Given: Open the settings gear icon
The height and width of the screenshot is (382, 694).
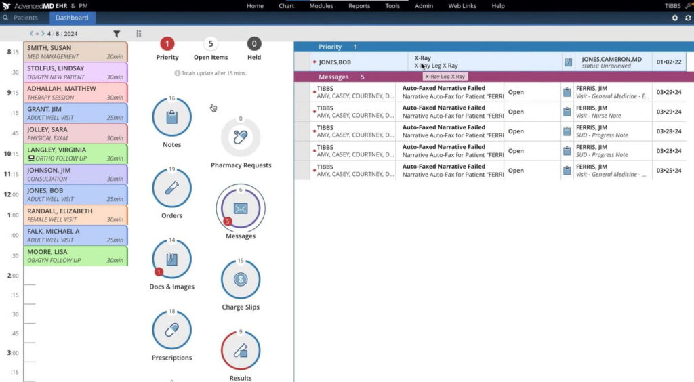Looking at the screenshot, I should 674,18.
